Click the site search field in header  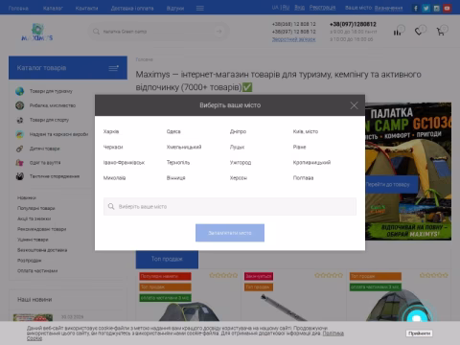pos(158,32)
